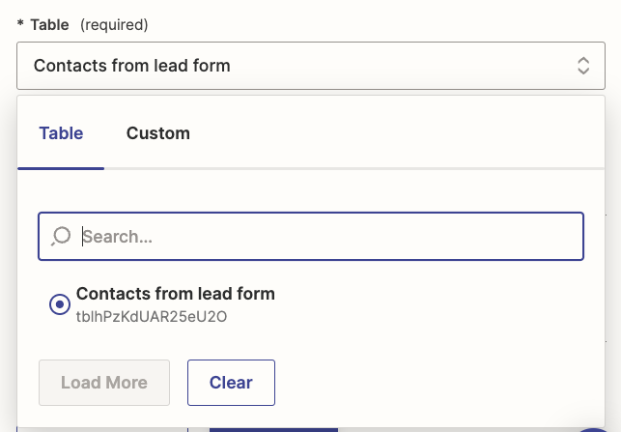Click the Load More button
Image resolution: width=621 pixels, height=432 pixels.
(104, 383)
